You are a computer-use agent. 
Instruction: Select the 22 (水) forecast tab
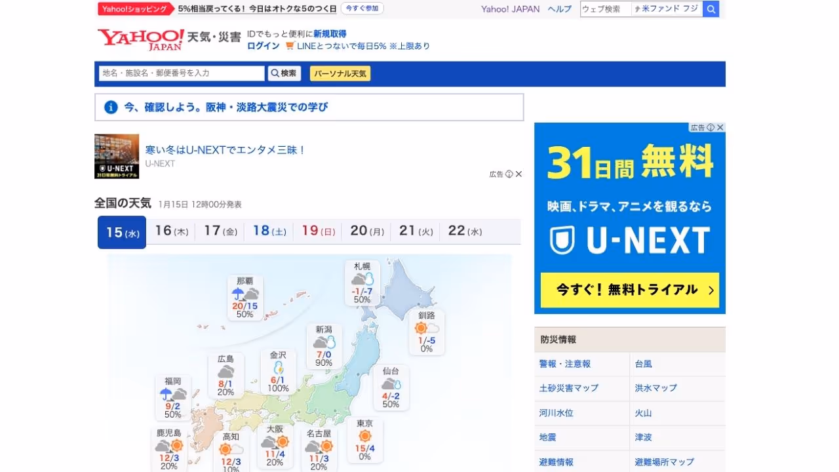(x=465, y=231)
